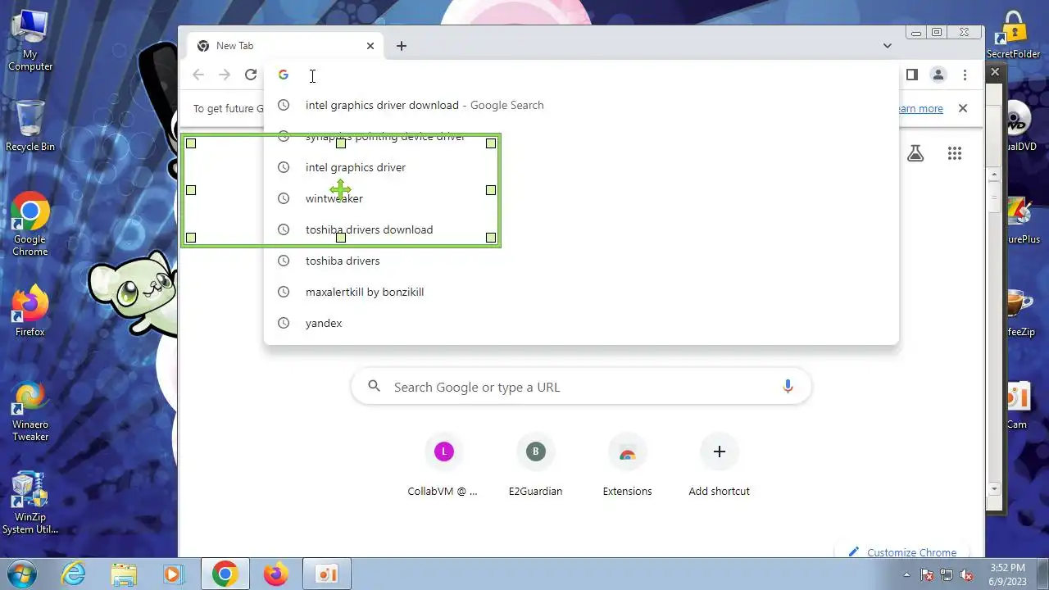Click the magnifier icon in the Google search box
This screenshot has width=1049, height=590.
(x=375, y=387)
